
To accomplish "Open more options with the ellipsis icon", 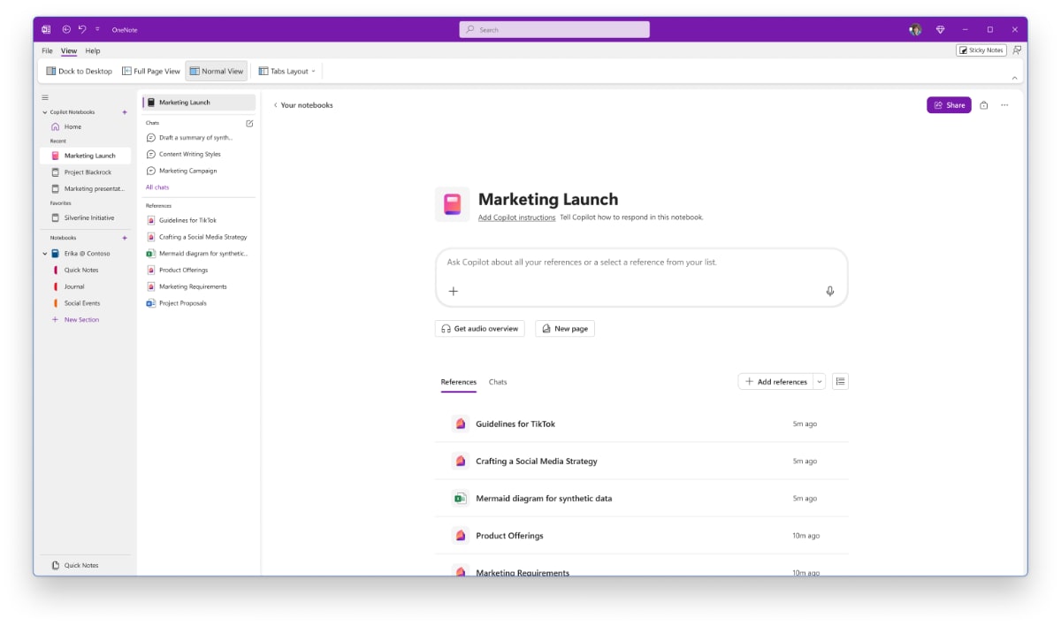I will click(1004, 104).
